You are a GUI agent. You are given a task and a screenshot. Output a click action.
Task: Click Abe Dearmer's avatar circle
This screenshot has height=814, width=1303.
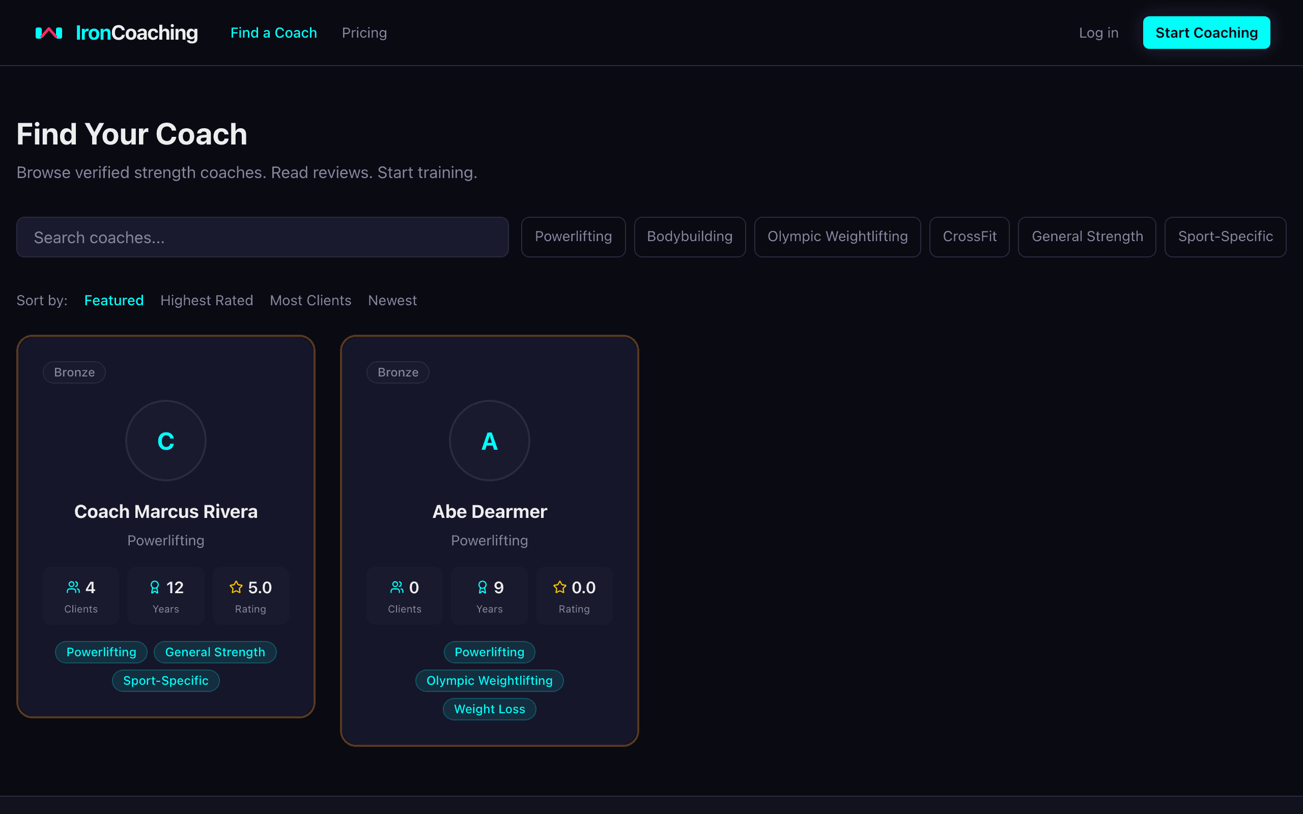pos(489,441)
